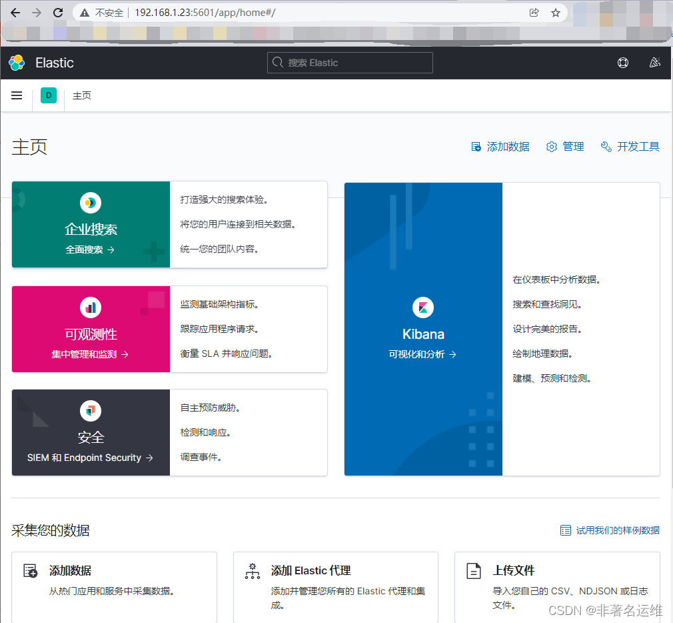Click the 上传文件 document icon
673x623 pixels.
point(474,571)
